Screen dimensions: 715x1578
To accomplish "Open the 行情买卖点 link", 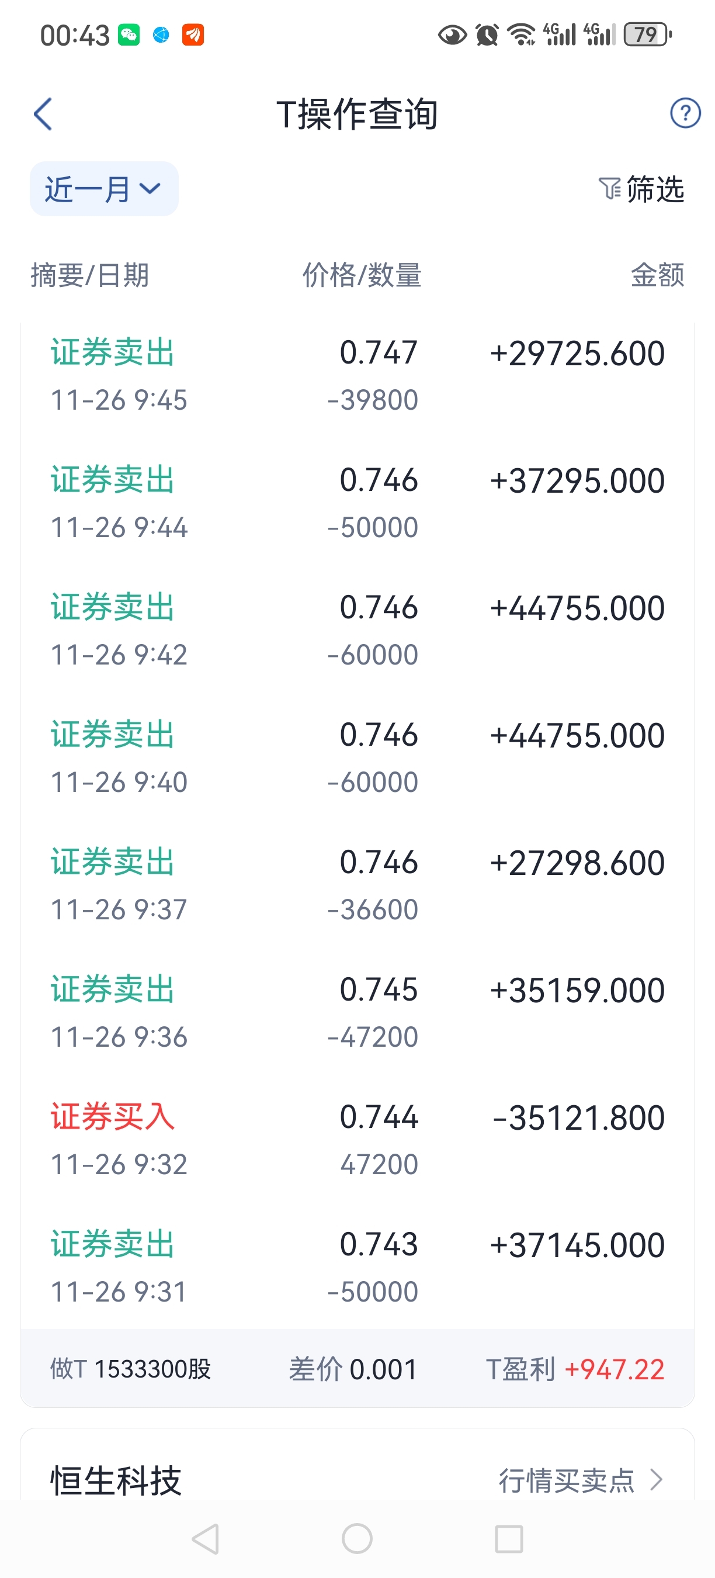I will click(x=566, y=1480).
